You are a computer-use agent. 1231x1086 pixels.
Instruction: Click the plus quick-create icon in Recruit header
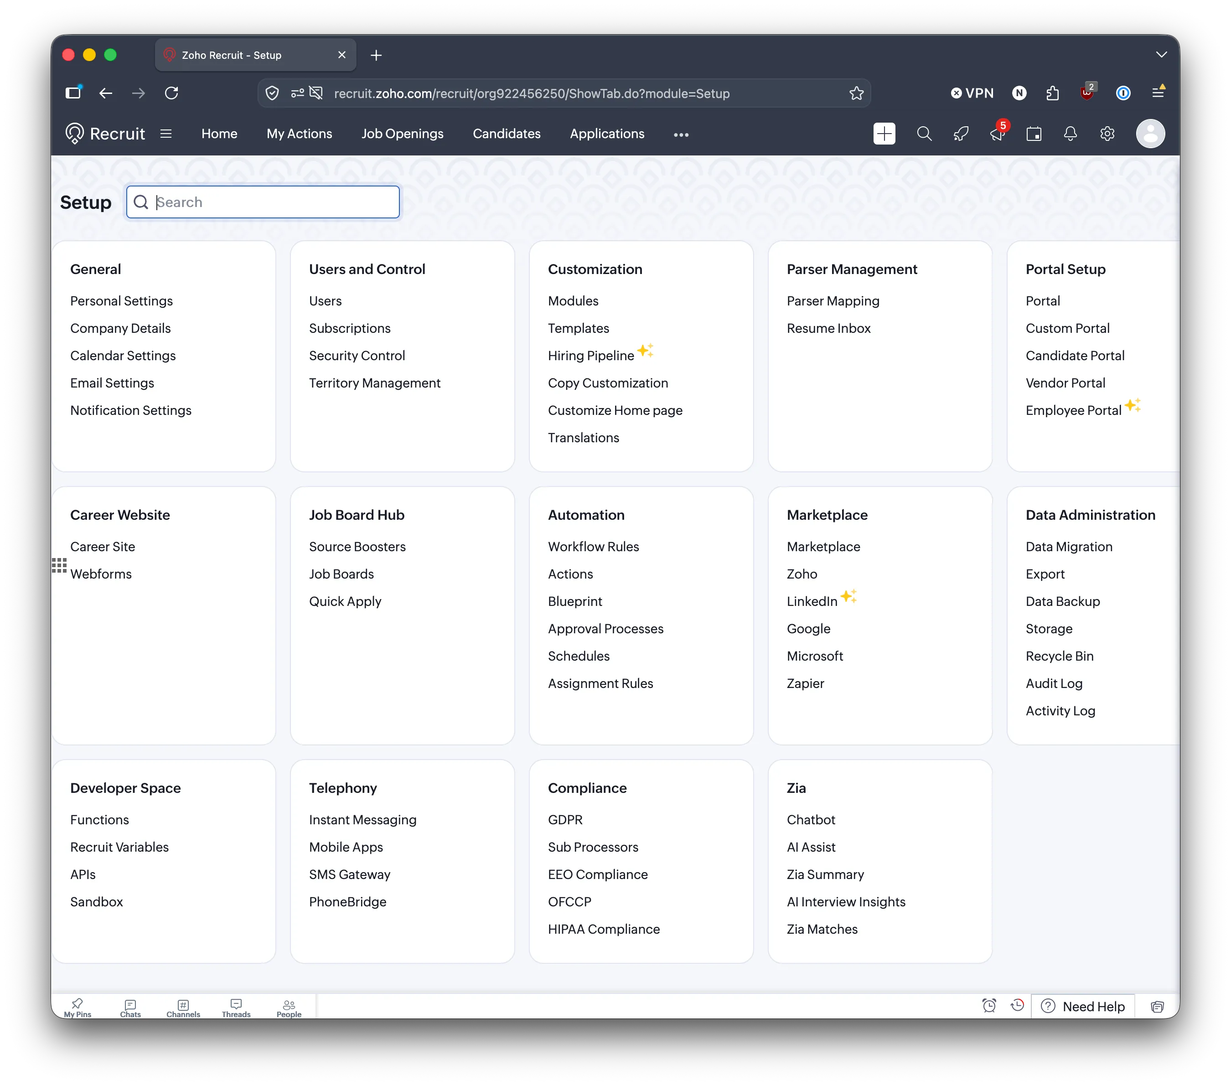[x=884, y=134]
